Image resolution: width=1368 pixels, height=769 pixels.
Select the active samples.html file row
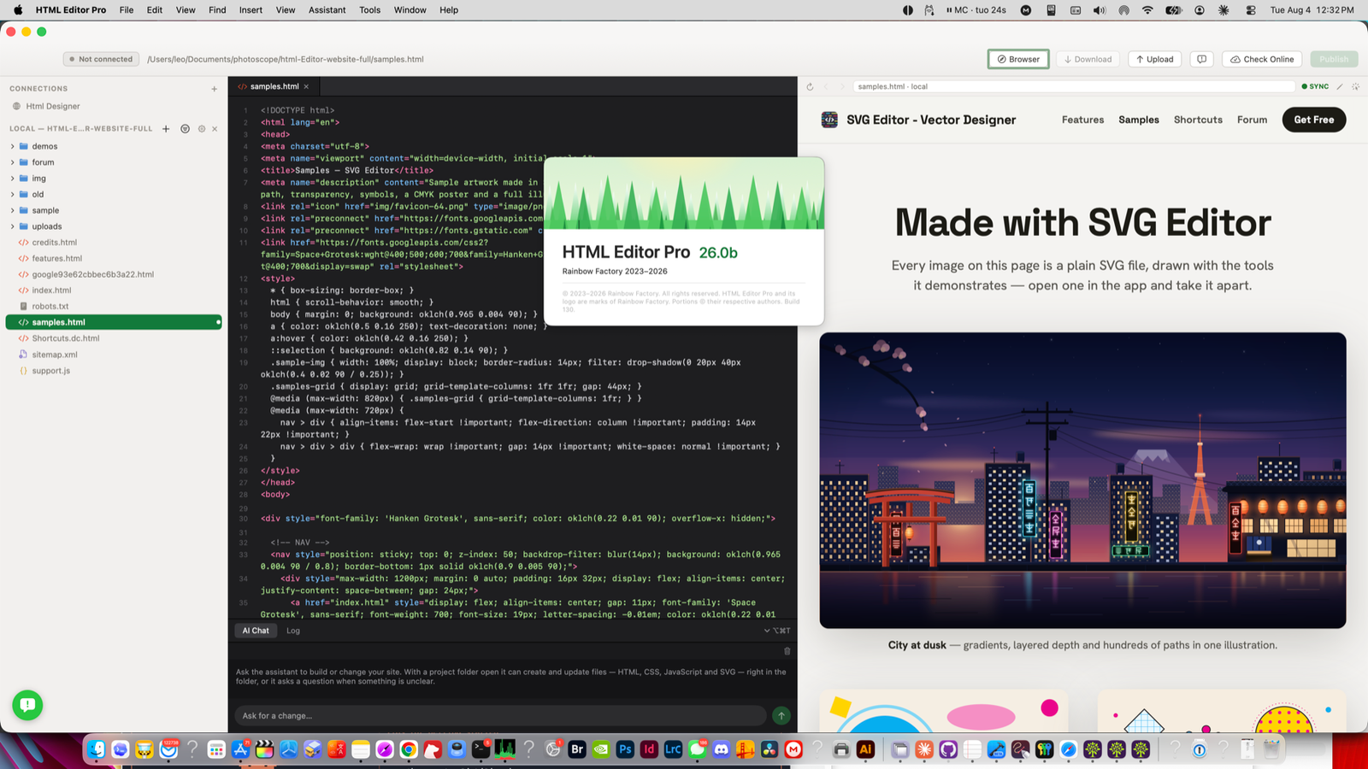coord(114,322)
